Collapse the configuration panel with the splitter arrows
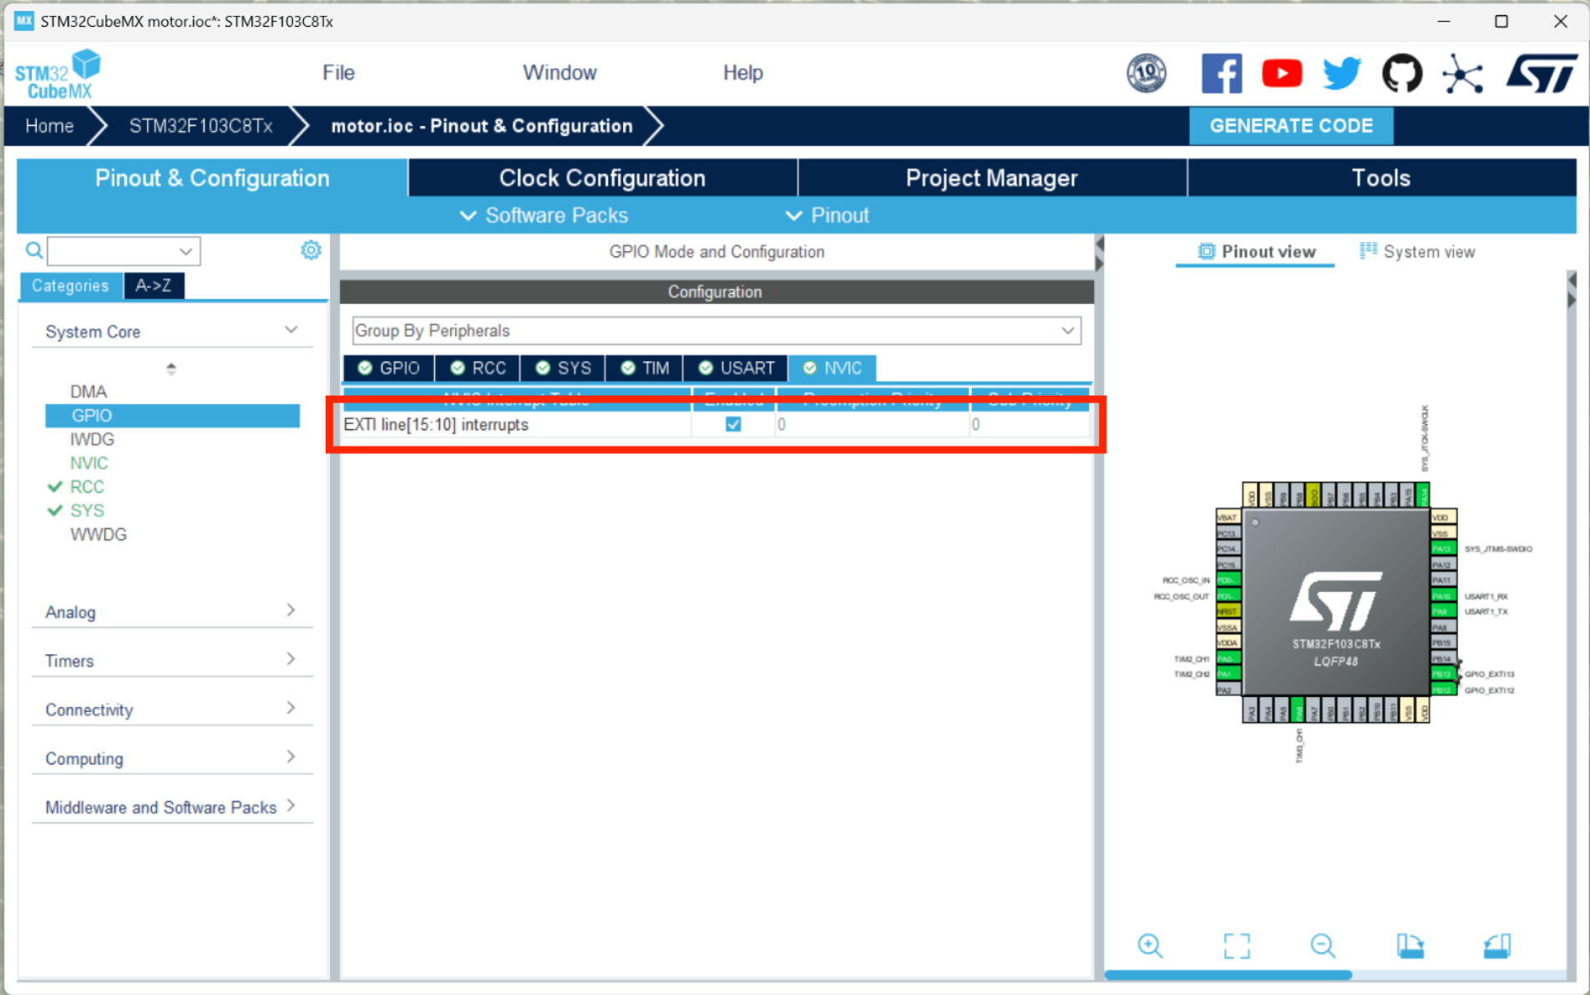Screen dimensions: 1590x995 1100,254
